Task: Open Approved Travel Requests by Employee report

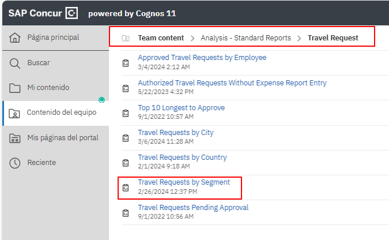Action: [202, 57]
